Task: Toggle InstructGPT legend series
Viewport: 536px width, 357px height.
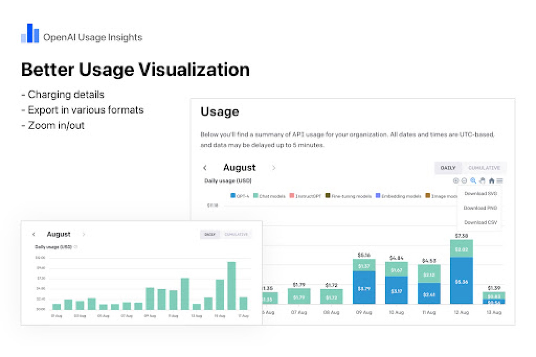Action: coord(306,196)
